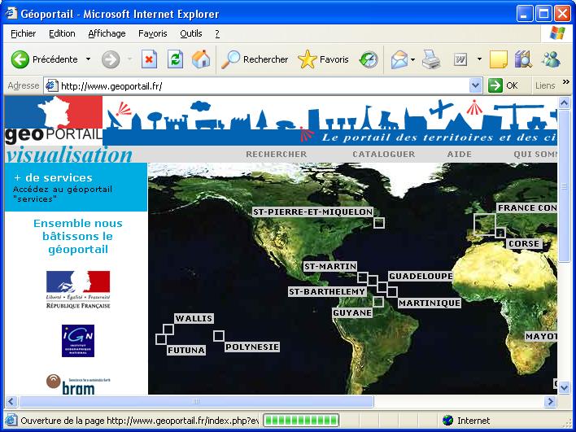
Task: Click the horizontal scrollbar left arrow
Action: (11, 402)
